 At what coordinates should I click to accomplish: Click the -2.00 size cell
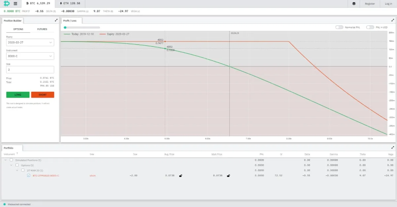133,176
